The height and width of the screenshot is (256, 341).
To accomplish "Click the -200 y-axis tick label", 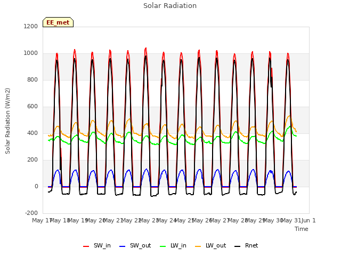I will click(x=31, y=213).
